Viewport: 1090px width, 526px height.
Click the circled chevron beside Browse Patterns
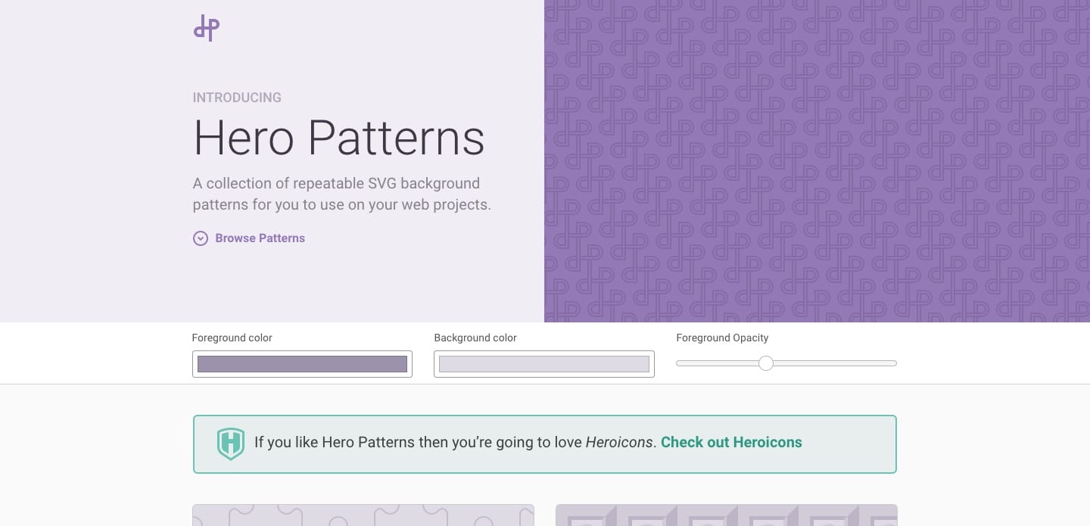[x=201, y=238]
